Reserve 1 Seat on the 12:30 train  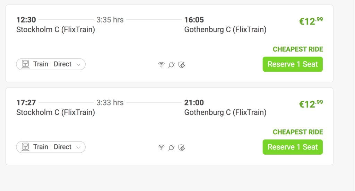click(x=293, y=64)
